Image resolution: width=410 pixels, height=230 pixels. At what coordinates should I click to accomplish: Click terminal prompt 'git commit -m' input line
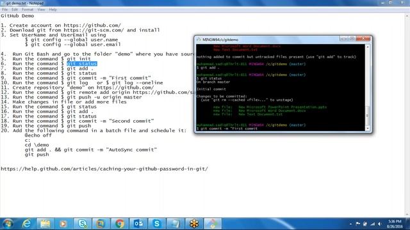(x=227, y=128)
